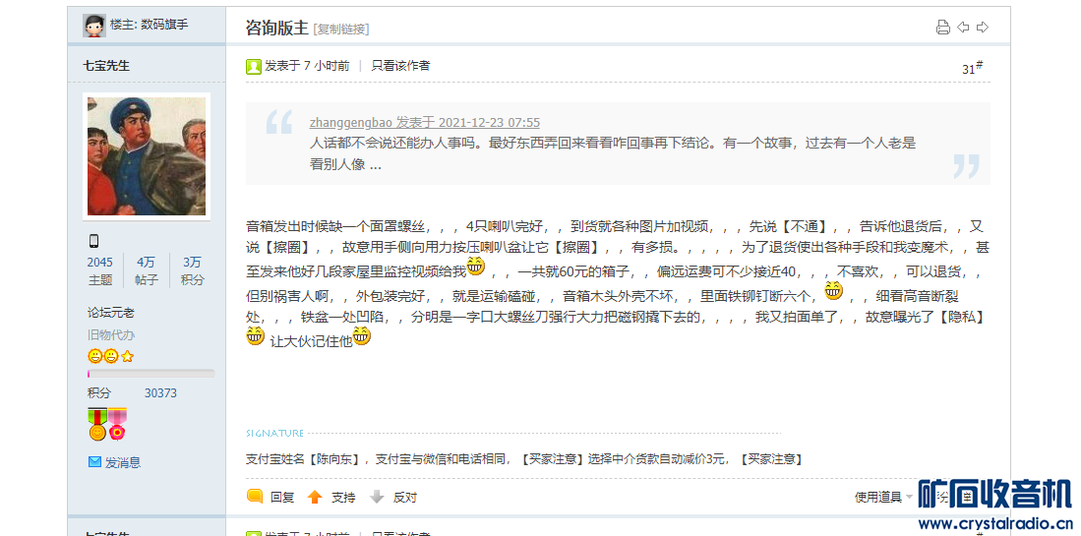Show only this author's posts (只看该作者)
The height and width of the screenshot is (536, 1081).
[x=400, y=66]
